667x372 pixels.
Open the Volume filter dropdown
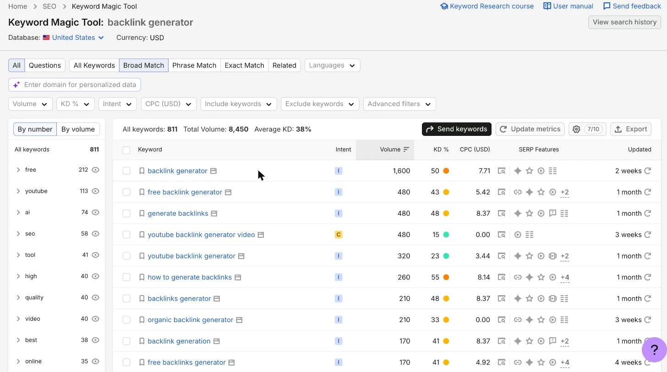point(30,104)
